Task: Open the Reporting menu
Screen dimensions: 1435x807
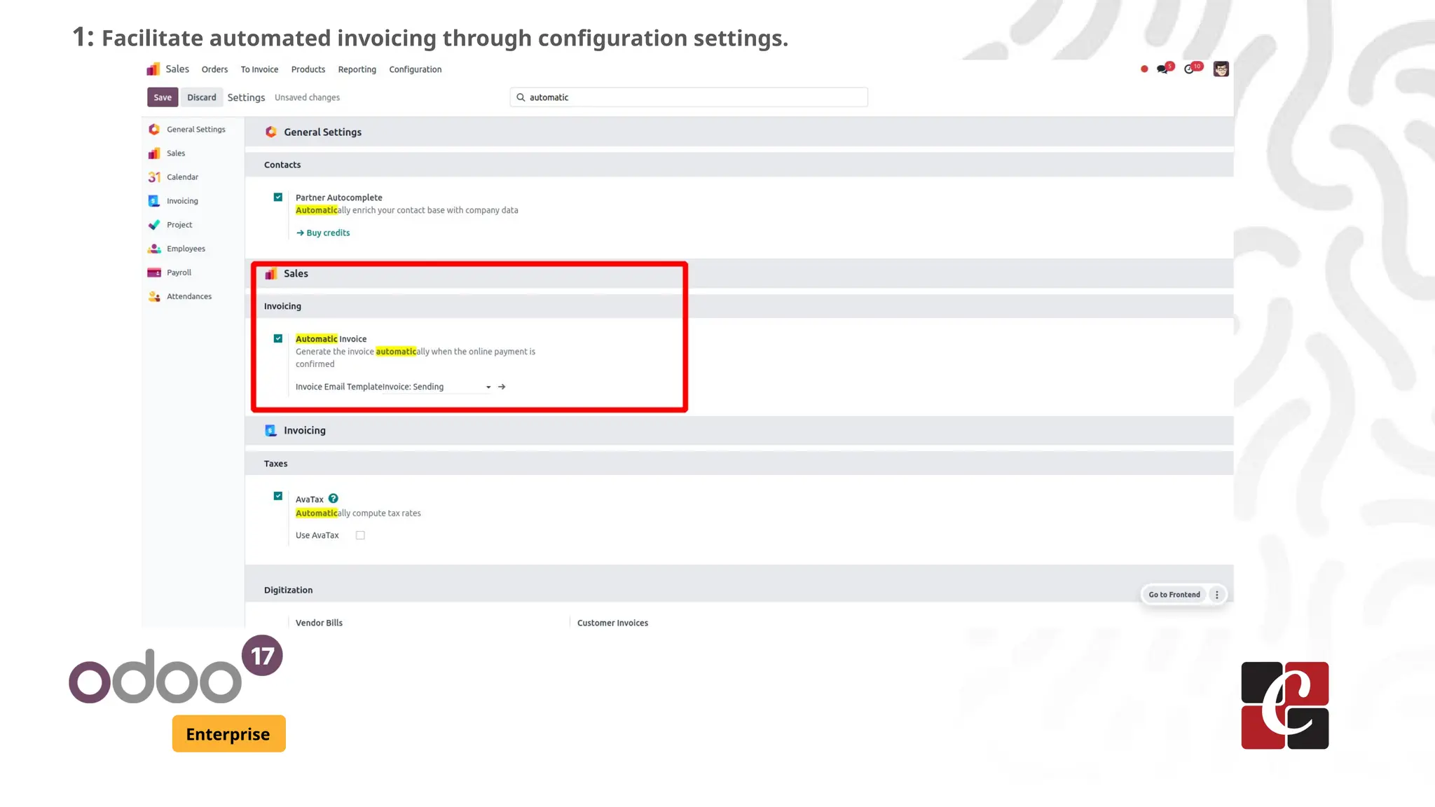Action: pos(357,69)
